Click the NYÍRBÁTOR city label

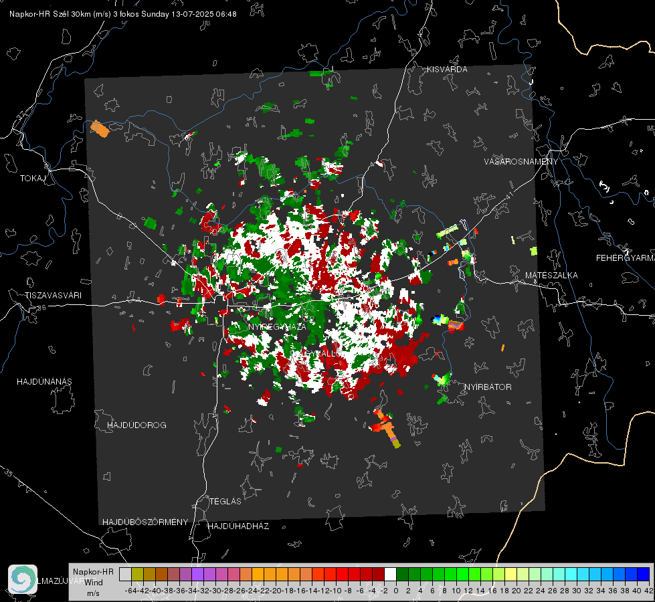pyautogui.click(x=488, y=387)
